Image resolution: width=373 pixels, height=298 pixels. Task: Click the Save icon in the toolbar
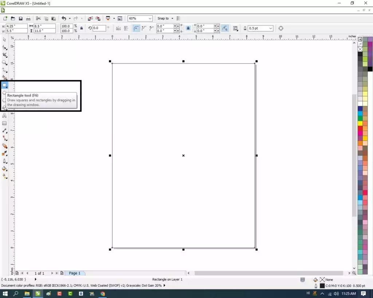click(x=20, y=19)
